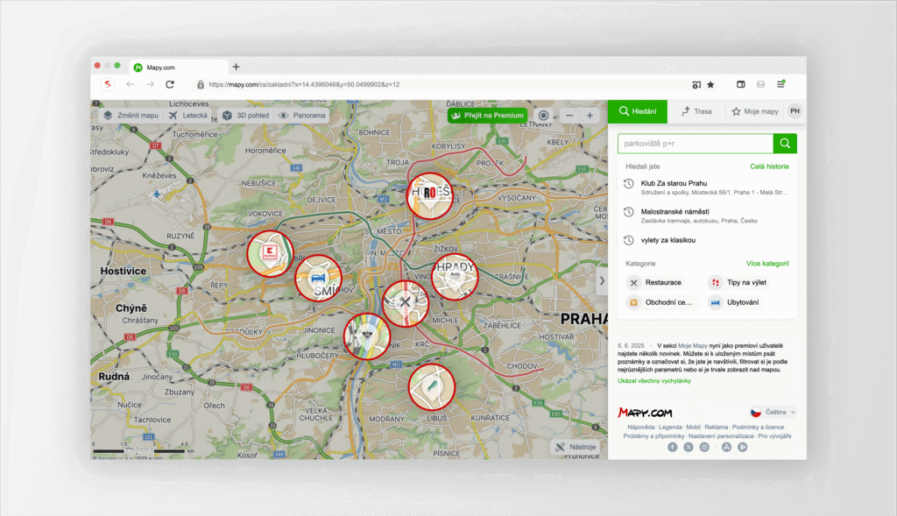
Task: Open the browser sidebar panel icon
Action: [x=741, y=84]
